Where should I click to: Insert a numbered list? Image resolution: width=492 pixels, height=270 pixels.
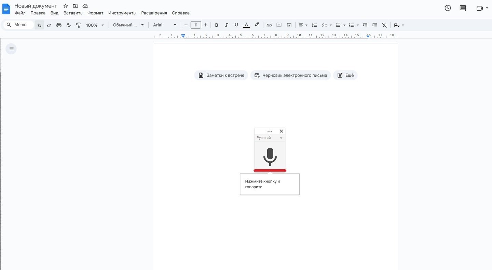click(x=352, y=25)
